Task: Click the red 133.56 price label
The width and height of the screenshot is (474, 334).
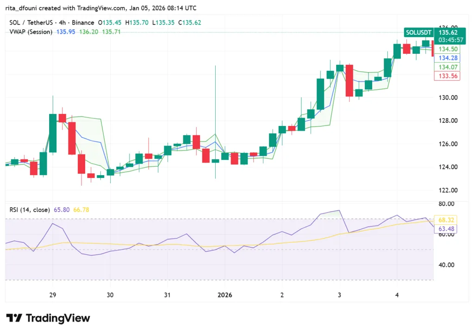Action: (447, 76)
